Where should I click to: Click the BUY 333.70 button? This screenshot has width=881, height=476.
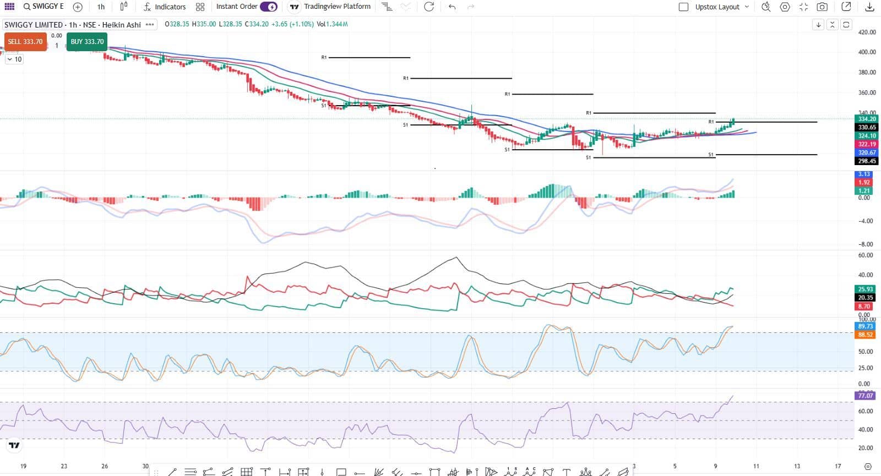(x=87, y=42)
